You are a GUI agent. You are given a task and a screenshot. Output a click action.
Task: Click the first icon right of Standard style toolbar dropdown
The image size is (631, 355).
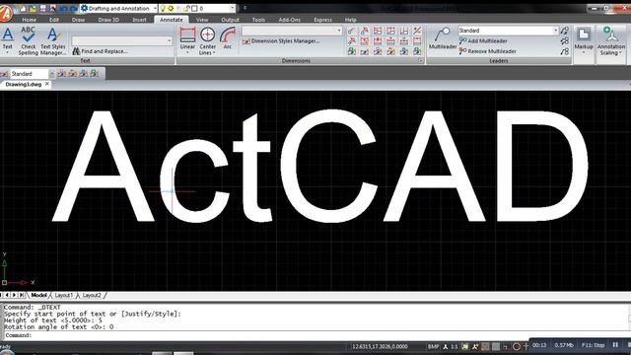[61, 74]
